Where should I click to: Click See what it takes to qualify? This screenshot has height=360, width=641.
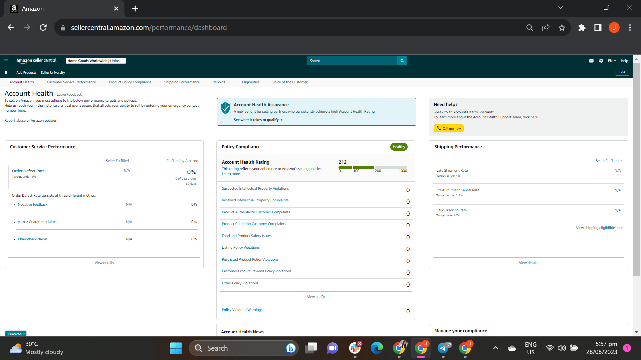coord(258,120)
